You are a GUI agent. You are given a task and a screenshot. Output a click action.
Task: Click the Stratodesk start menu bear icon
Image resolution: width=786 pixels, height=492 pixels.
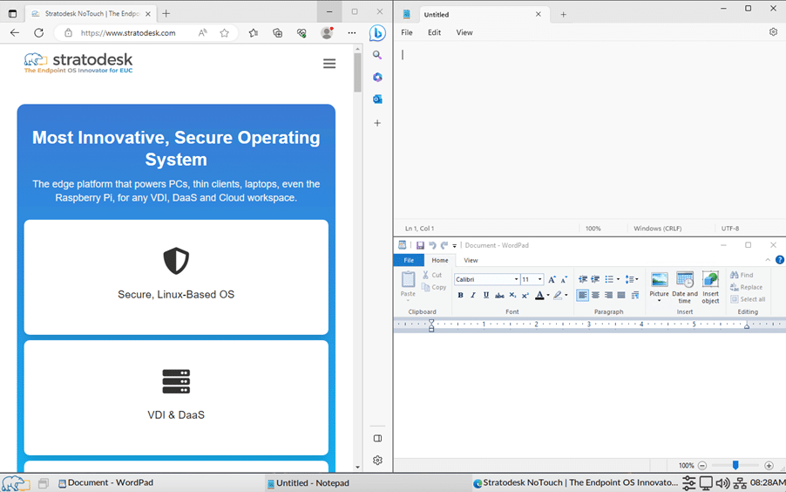[x=16, y=483]
